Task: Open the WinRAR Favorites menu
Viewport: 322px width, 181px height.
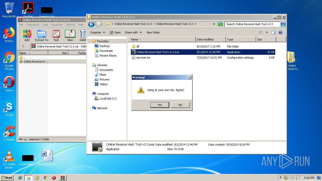Action: (57, 25)
